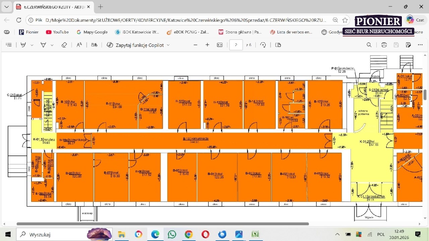The height and width of the screenshot is (241, 429).
Task: Toggle favorite star for this page
Action: coord(345,20)
